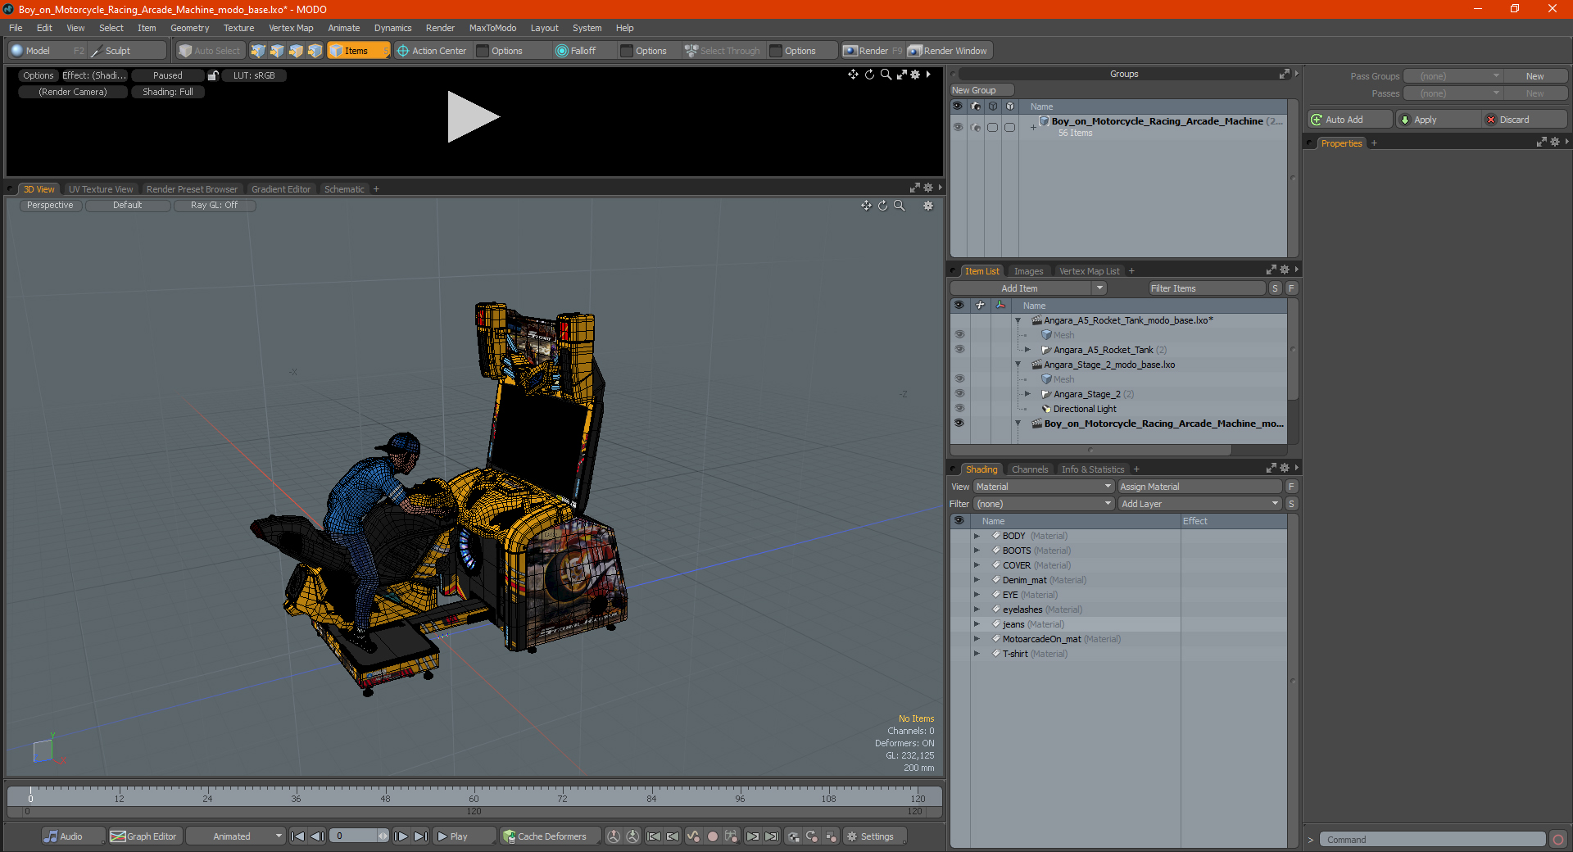The image size is (1573, 852).
Task: Click preview pan move icon
Action: pos(853,75)
